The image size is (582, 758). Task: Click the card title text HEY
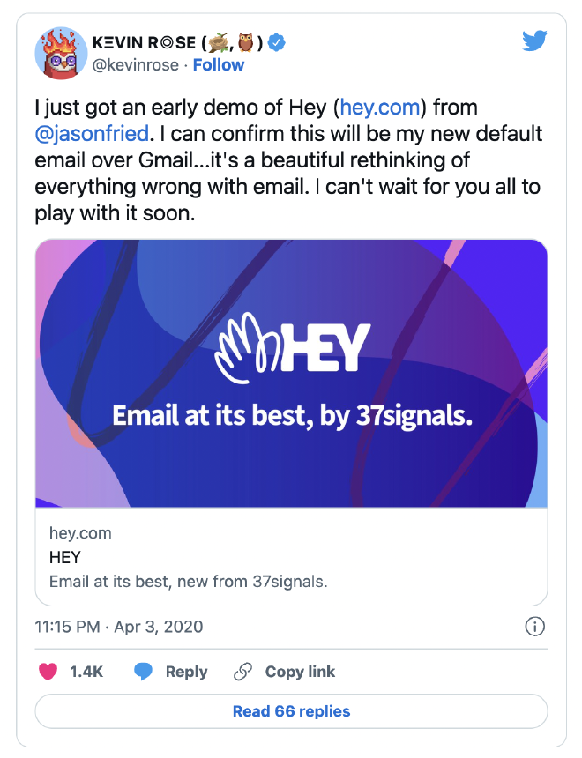63,554
